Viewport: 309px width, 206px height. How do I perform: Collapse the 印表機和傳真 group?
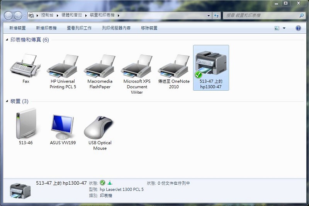pyautogui.click(x=8, y=40)
